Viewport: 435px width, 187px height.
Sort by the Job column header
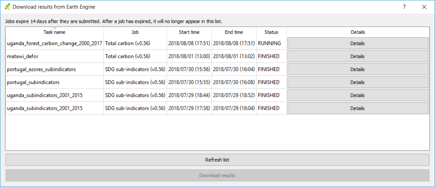click(135, 32)
